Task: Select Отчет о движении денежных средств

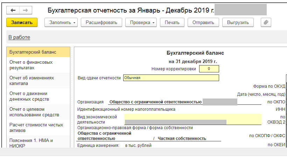Action: [x=29, y=96]
